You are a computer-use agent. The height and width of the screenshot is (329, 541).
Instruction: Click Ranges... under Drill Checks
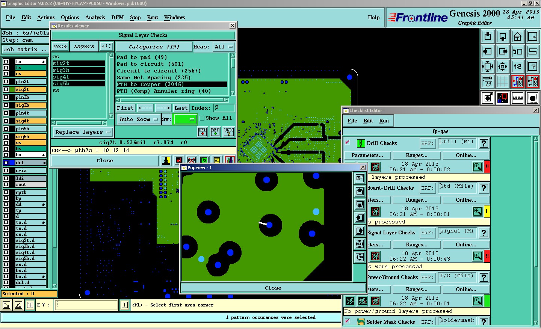(417, 155)
